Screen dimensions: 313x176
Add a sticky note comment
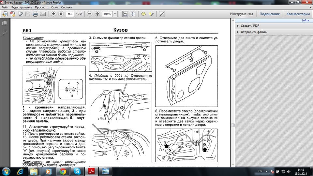pyautogui.click(x=143, y=14)
